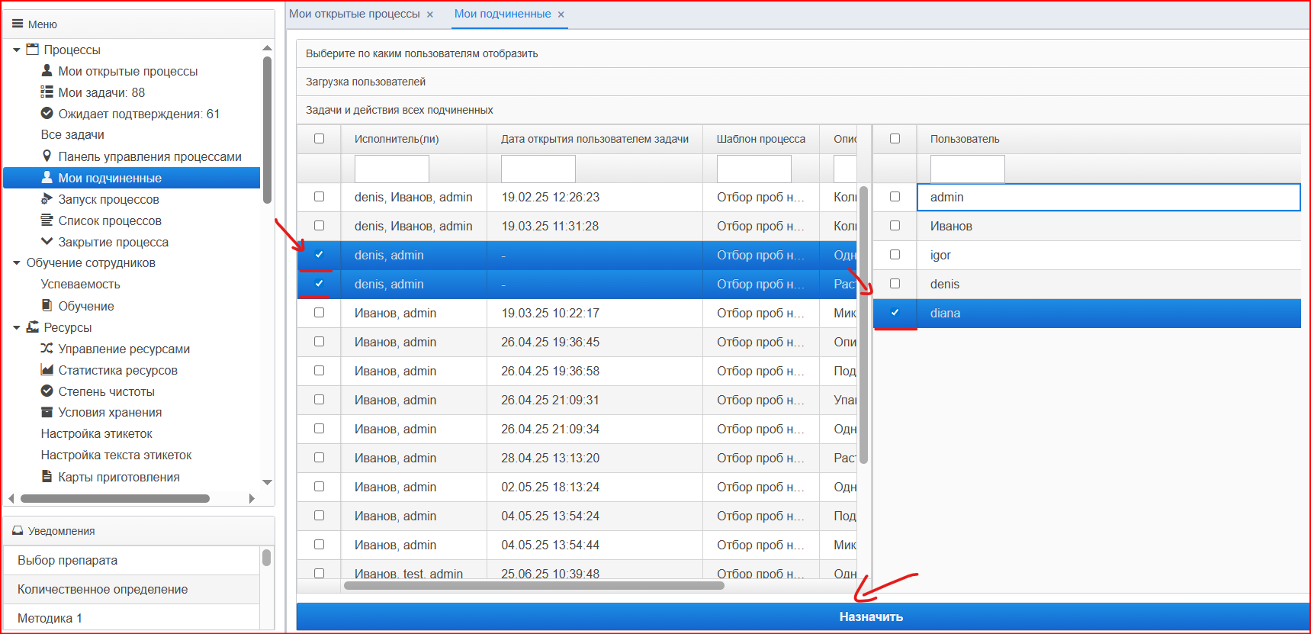Tick checkbox for task dated 19.02.25 12:26:23

(x=319, y=197)
